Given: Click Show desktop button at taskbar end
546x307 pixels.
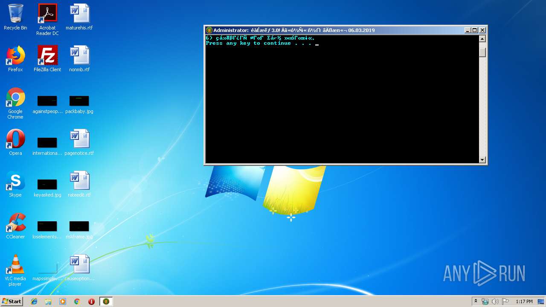Looking at the screenshot, I should coord(541,301).
